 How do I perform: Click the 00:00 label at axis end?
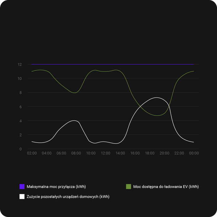click(193, 153)
